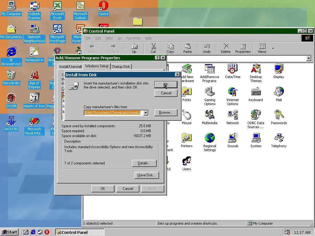This screenshot has width=315, height=236.
Task: Select the Network Neighborhood desktop icon
Action: pos(34,33)
